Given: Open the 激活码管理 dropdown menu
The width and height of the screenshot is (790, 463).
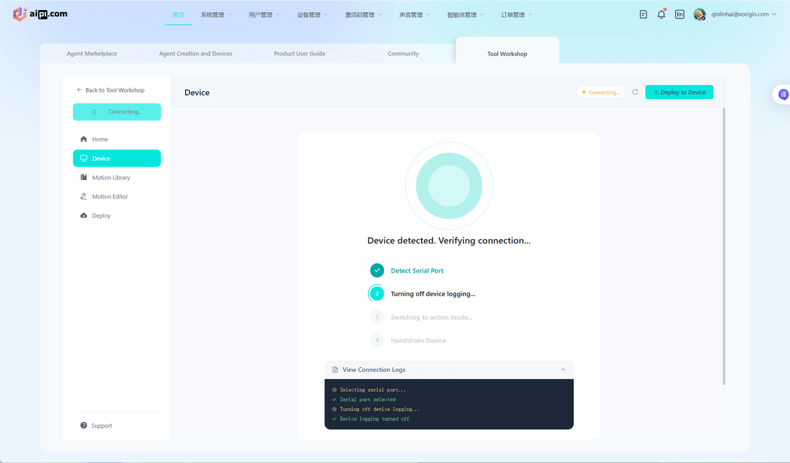Looking at the screenshot, I should [x=364, y=15].
